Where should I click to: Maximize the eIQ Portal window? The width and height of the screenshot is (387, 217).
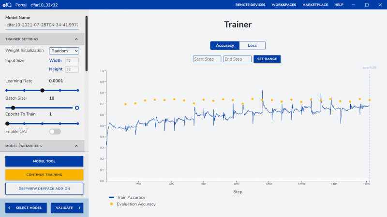tap(367, 5)
